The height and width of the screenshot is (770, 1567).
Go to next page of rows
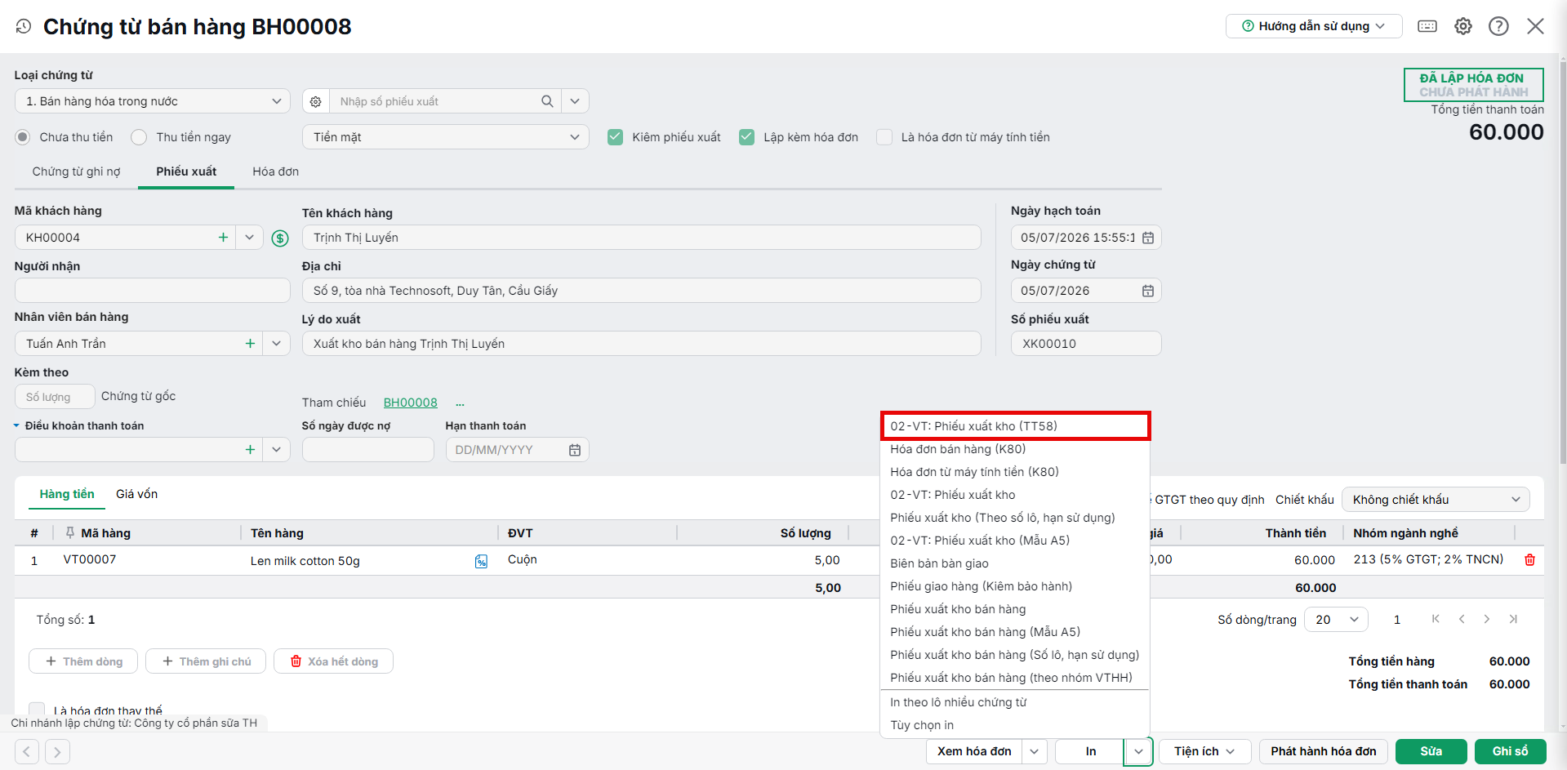click(x=1487, y=619)
